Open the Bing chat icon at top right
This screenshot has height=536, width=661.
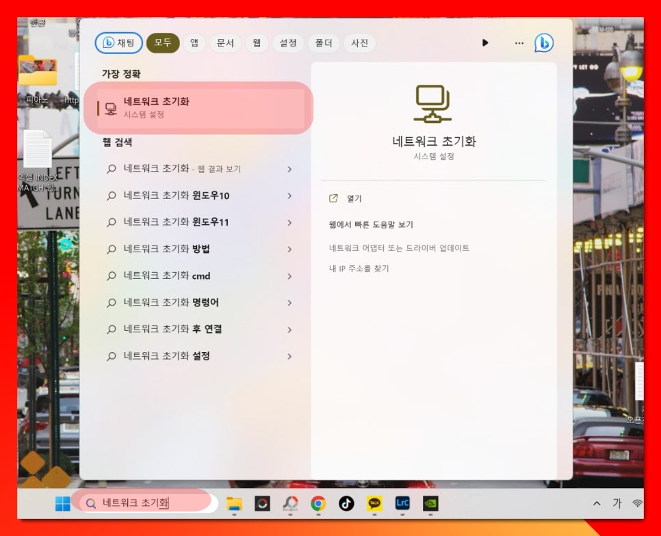pyautogui.click(x=544, y=43)
